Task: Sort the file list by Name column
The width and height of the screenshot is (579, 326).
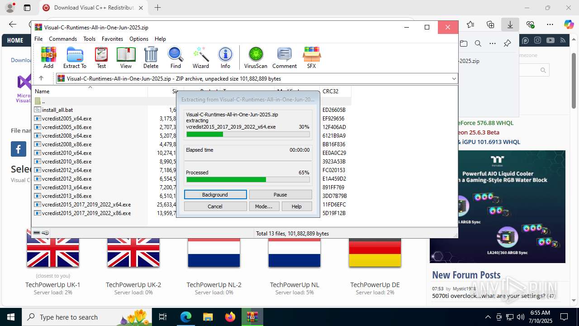Action: (x=90, y=91)
